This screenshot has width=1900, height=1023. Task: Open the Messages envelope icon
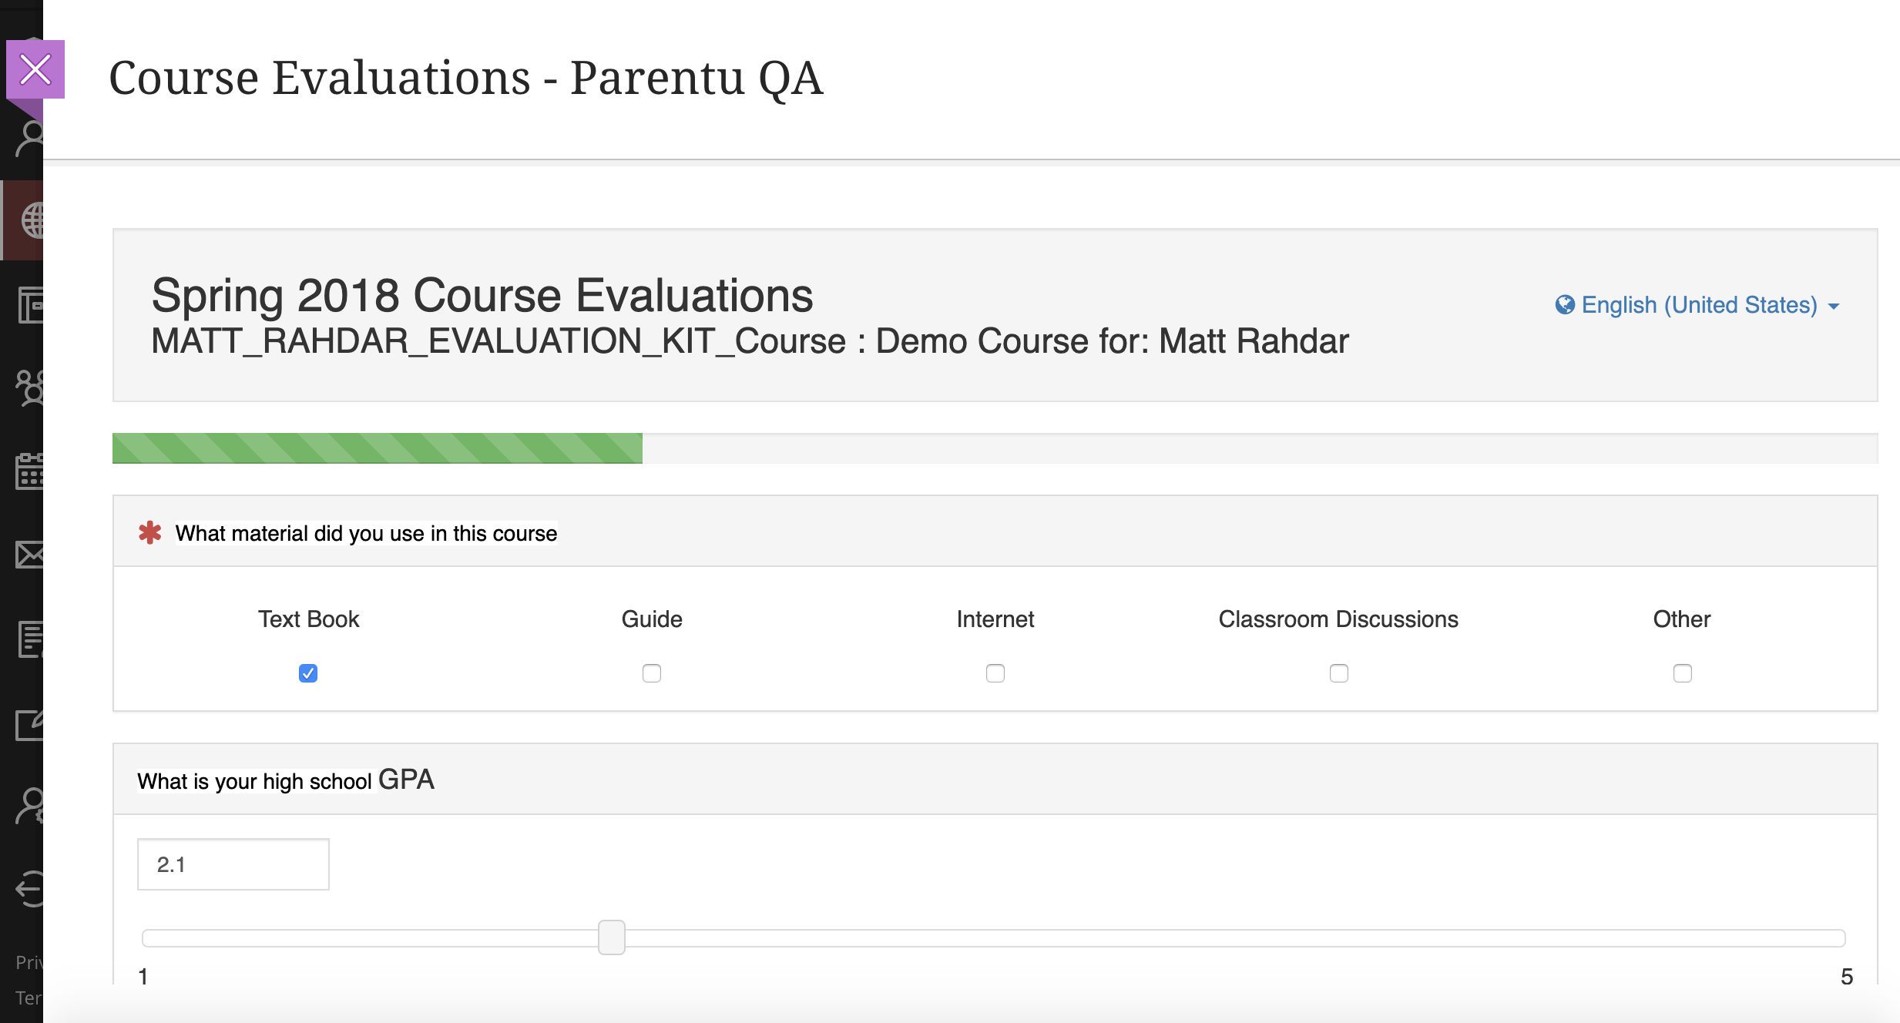(x=31, y=555)
